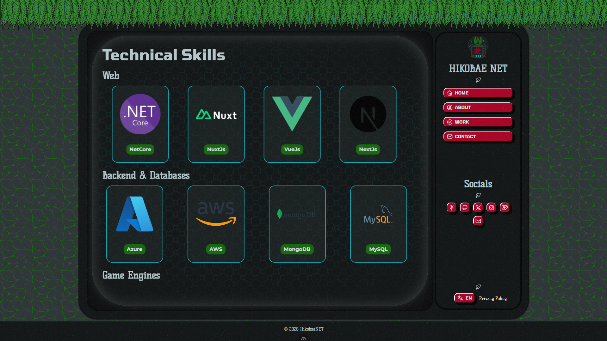607x341 pixels.
Task: Open the Instagram social icon
Action: (491, 208)
